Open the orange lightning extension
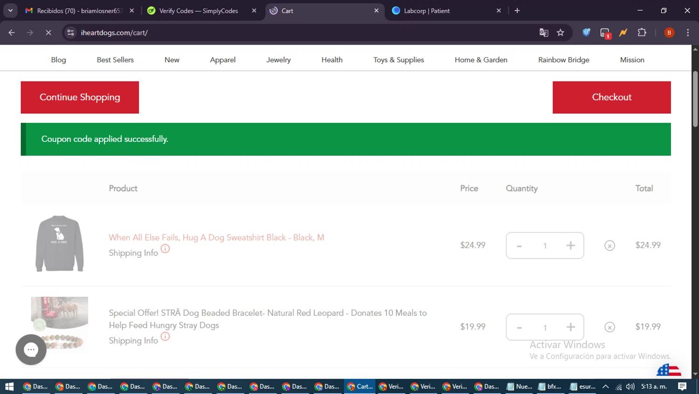This screenshot has width=699, height=394. (623, 33)
